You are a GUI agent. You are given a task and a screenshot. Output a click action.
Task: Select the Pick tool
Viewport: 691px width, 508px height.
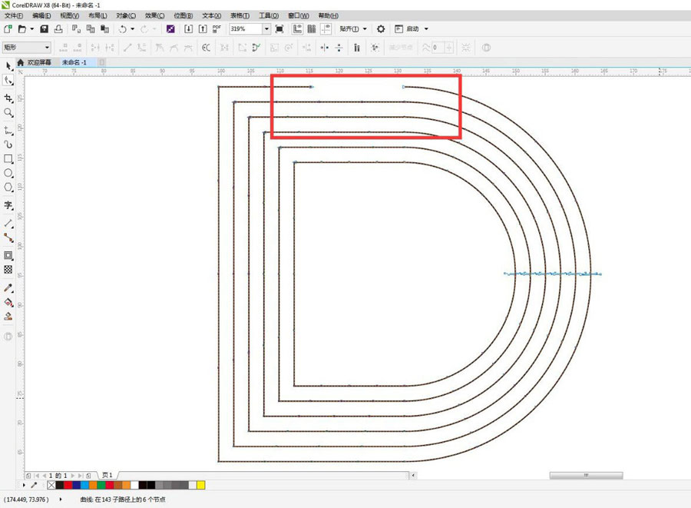[8, 65]
